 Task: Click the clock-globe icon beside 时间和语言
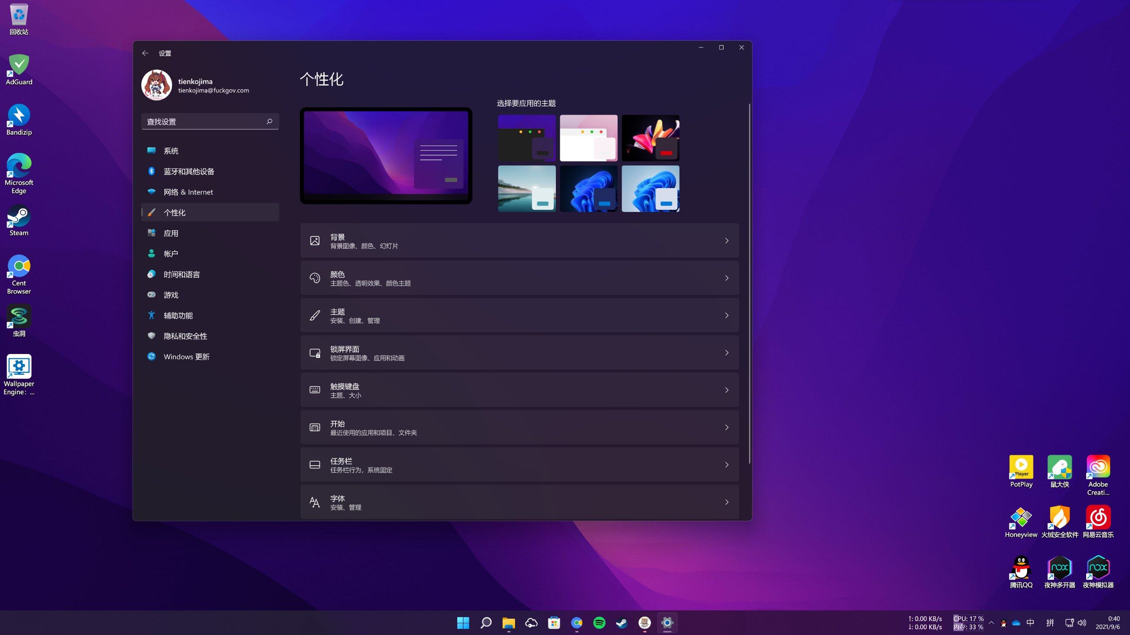151,274
